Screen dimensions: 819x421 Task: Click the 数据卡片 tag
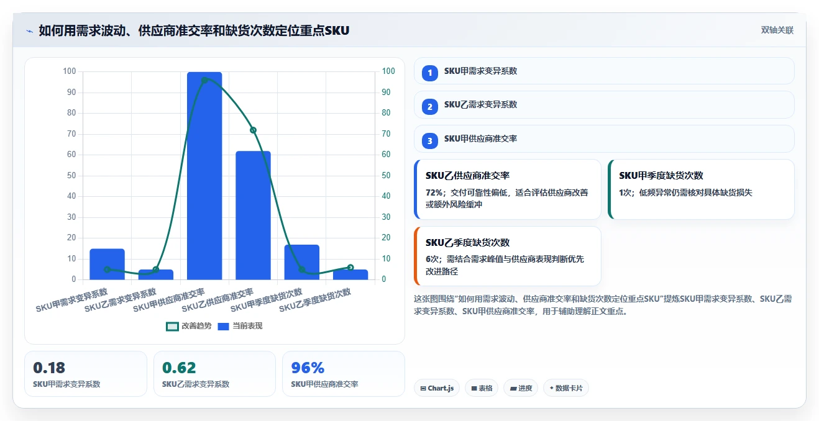(x=565, y=388)
